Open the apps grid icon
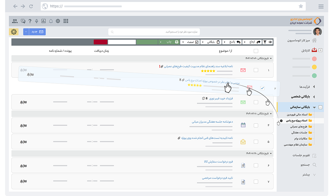This screenshot has width=333, height=196. coord(66,21)
